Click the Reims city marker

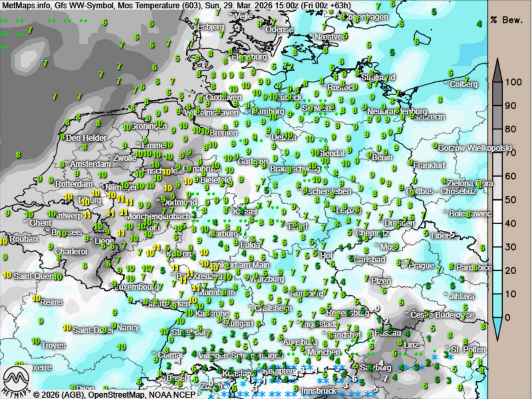(x=38, y=302)
